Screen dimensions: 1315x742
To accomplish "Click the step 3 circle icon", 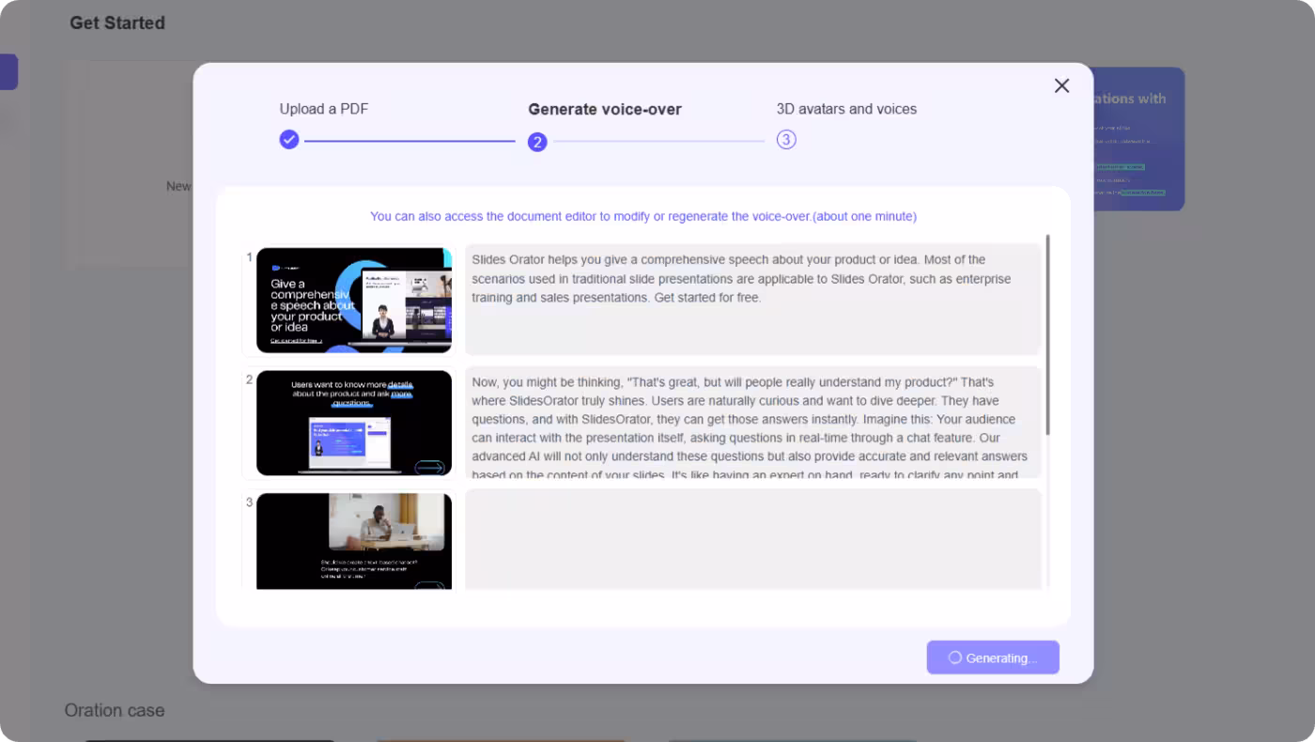I will tap(786, 139).
